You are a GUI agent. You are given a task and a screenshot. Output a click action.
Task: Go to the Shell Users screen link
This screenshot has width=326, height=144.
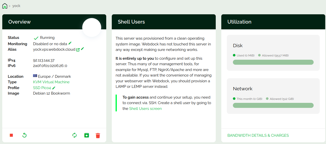(145, 109)
